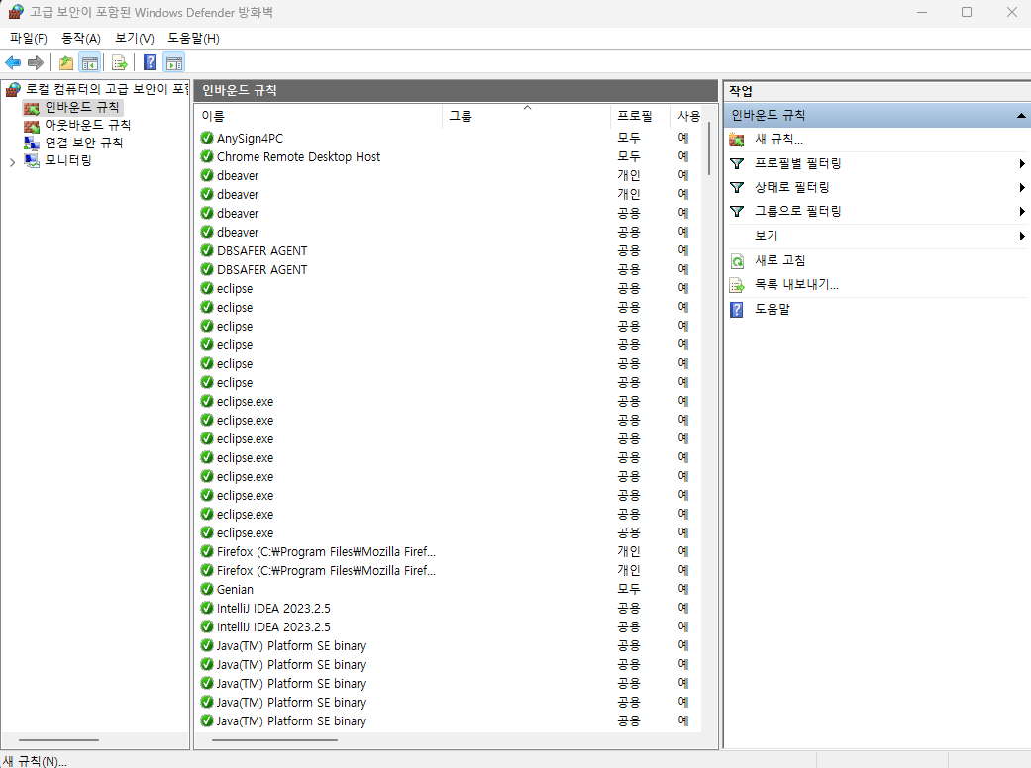The width and height of the screenshot is (1031, 768).
Task: Select the 모니터링 tree item
Action: point(67,160)
